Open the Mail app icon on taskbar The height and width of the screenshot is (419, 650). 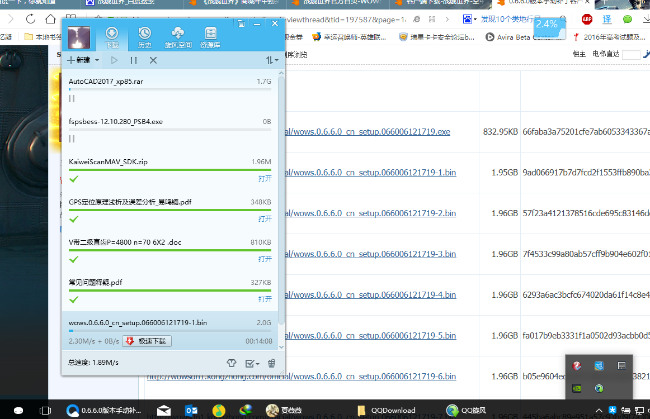click(164, 410)
